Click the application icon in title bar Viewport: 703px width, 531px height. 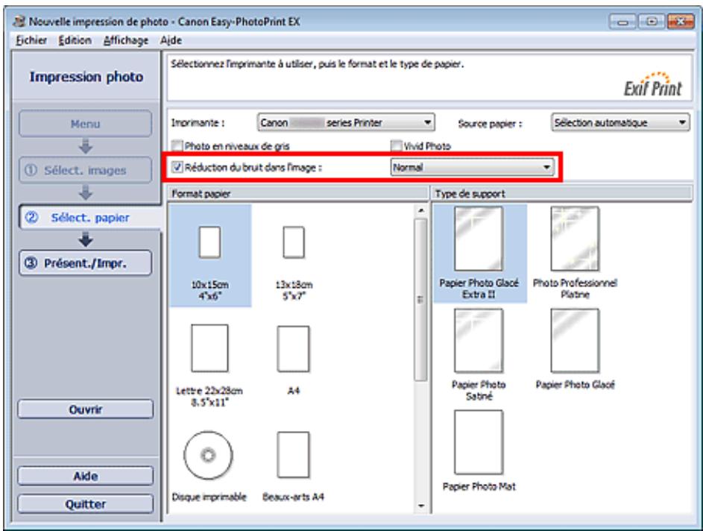(x=19, y=22)
